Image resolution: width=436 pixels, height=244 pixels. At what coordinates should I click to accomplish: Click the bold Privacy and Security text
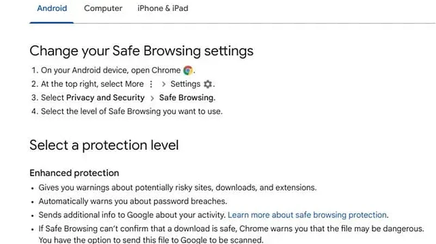click(x=105, y=98)
